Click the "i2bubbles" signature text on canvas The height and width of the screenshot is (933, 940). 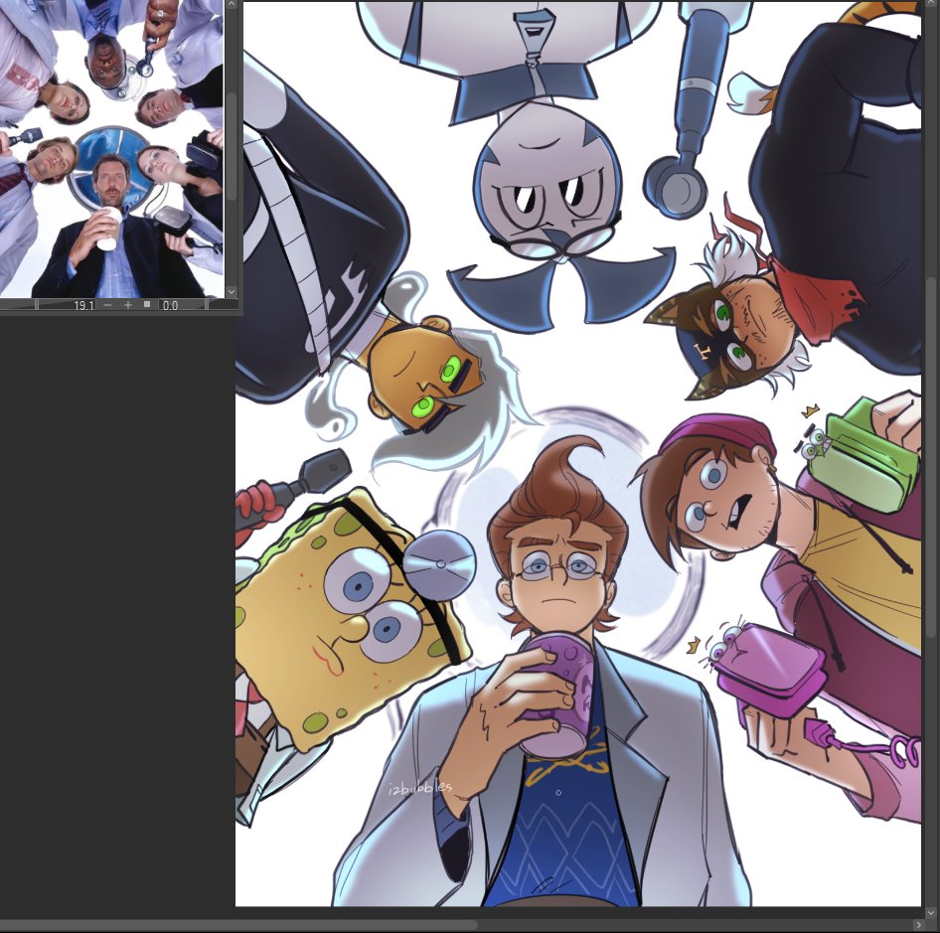click(x=419, y=787)
